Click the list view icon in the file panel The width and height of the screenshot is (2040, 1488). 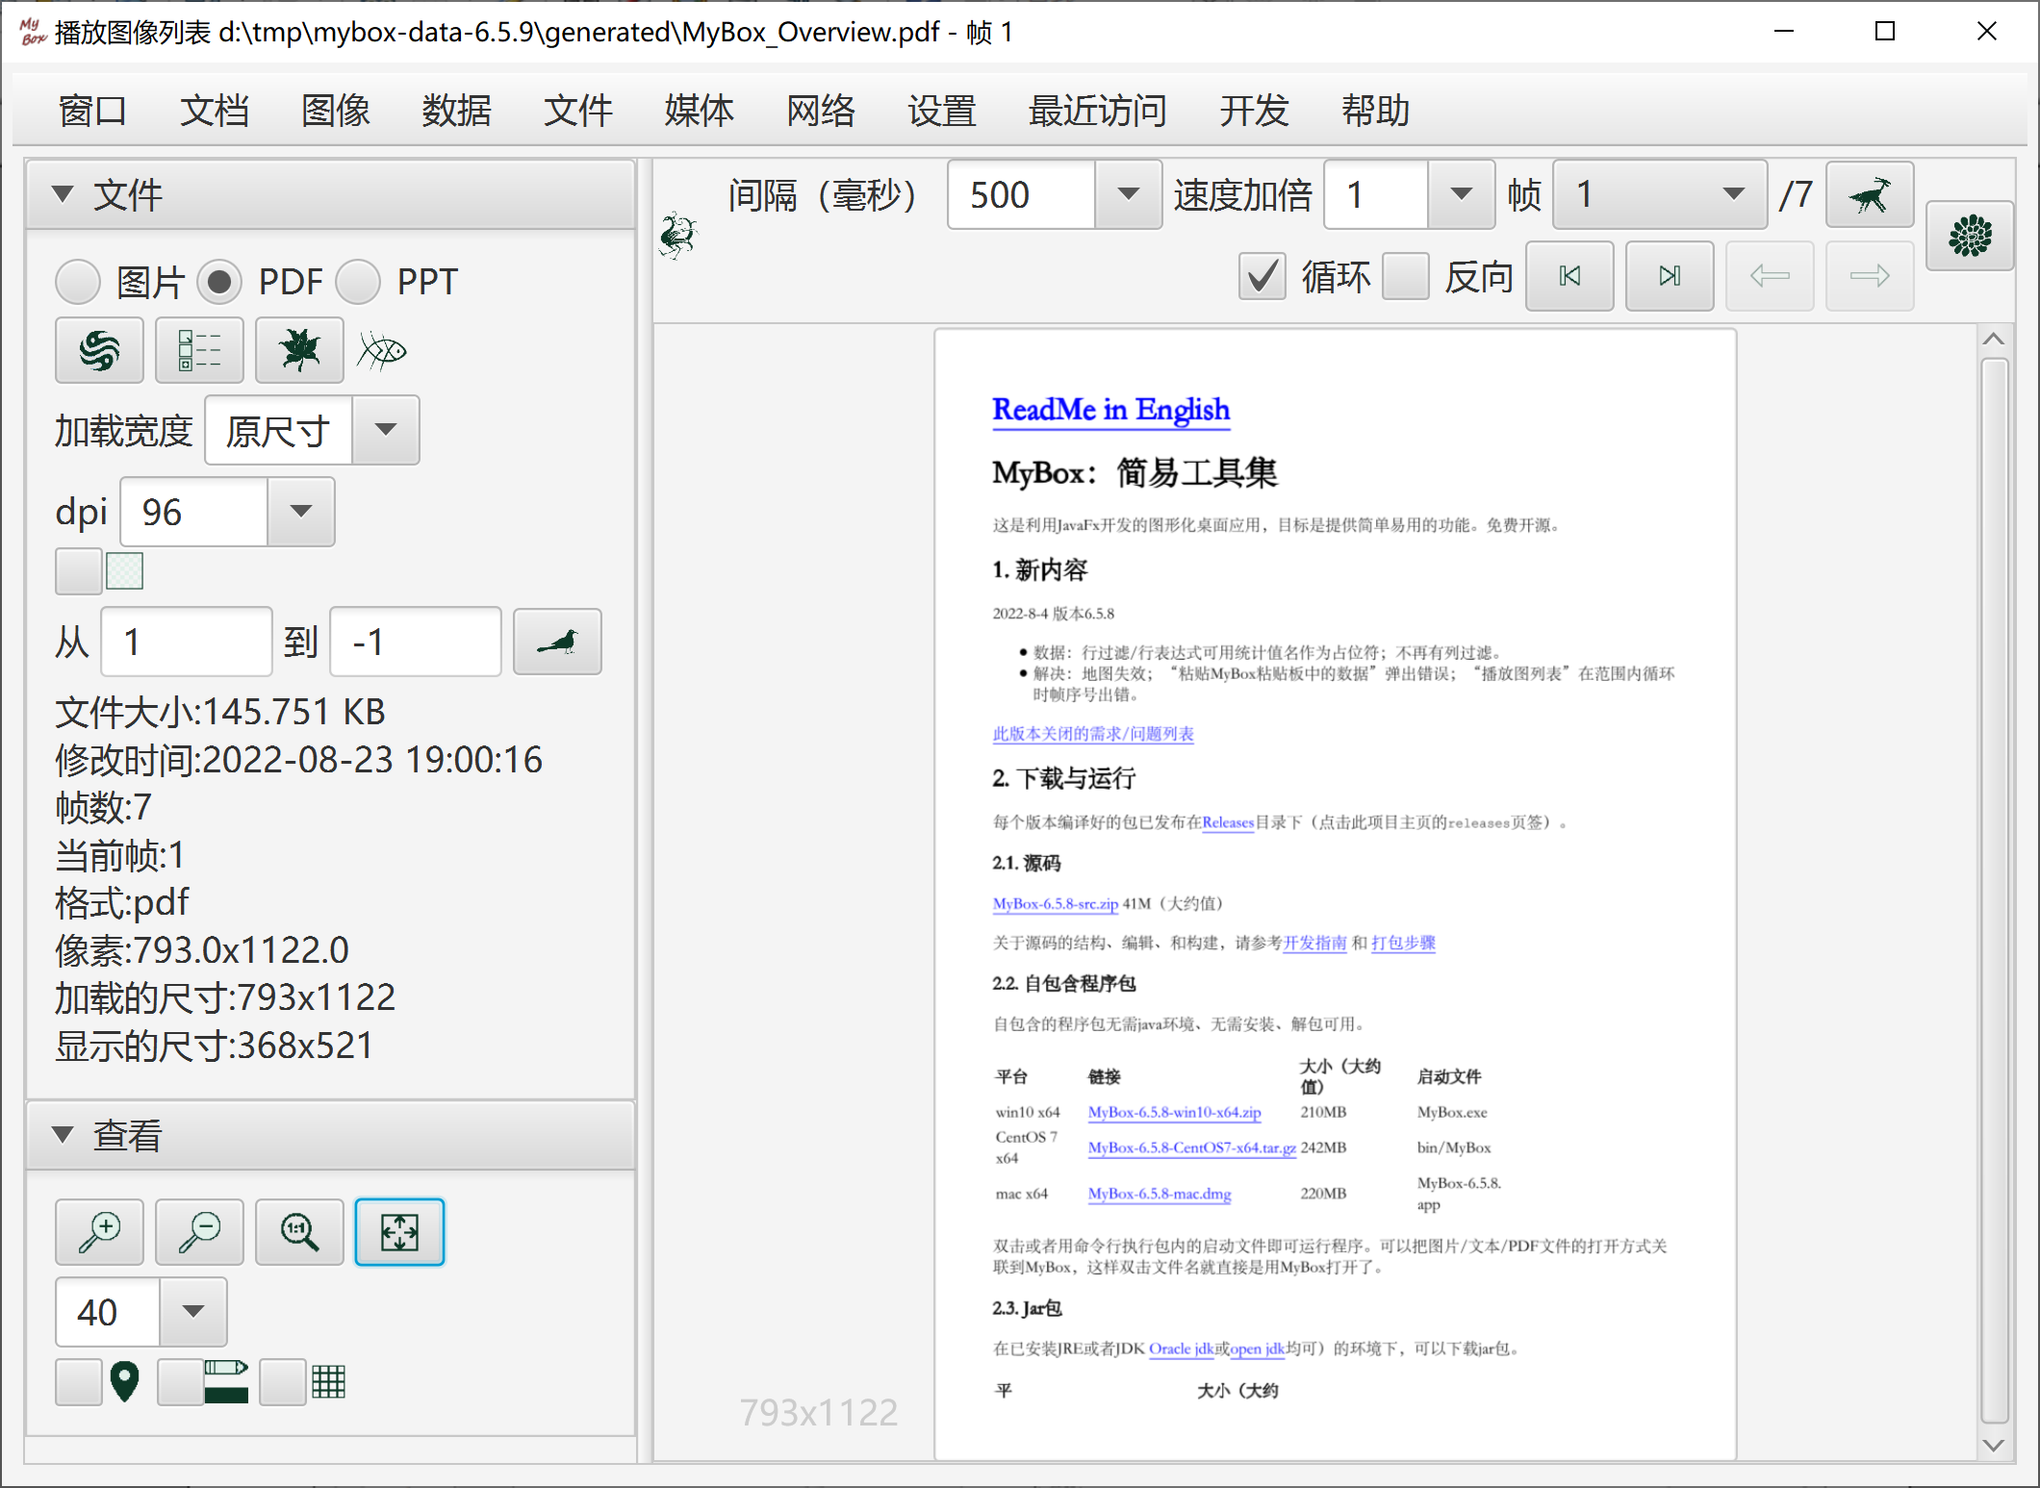pyautogui.click(x=199, y=351)
